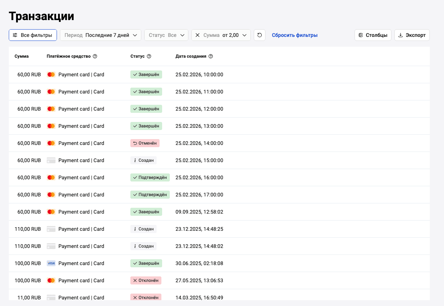Expand the Статус Все dropdown
The width and height of the screenshot is (444, 306).
point(166,35)
